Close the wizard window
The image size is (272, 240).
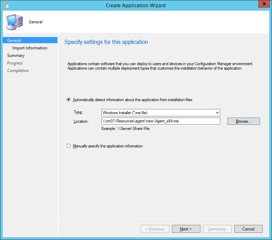tap(263, 5)
